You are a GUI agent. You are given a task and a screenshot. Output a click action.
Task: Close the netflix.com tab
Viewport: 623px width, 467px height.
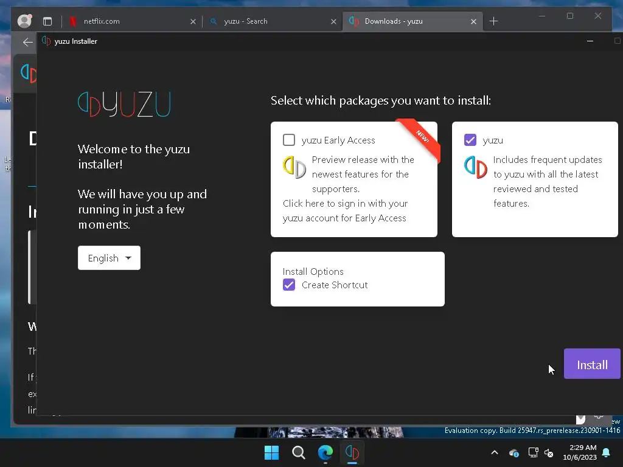[193, 21]
